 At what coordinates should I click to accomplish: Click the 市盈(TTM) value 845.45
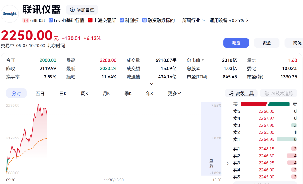(x=229, y=77)
